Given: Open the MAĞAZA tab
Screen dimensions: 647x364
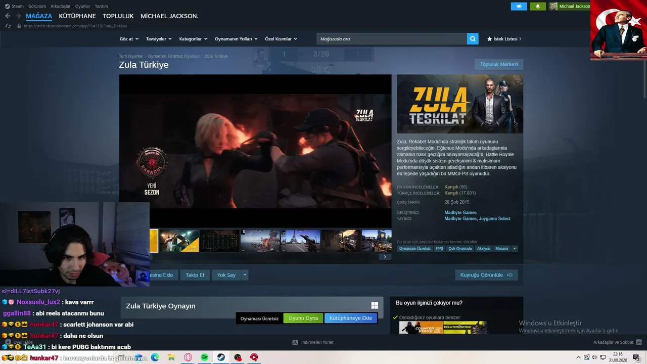Looking at the screenshot, I should [x=39, y=16].
